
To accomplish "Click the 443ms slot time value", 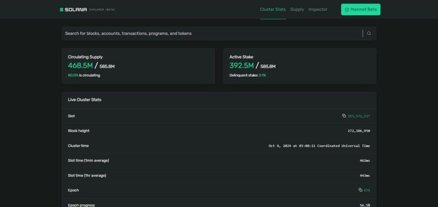I will point(365,175).
